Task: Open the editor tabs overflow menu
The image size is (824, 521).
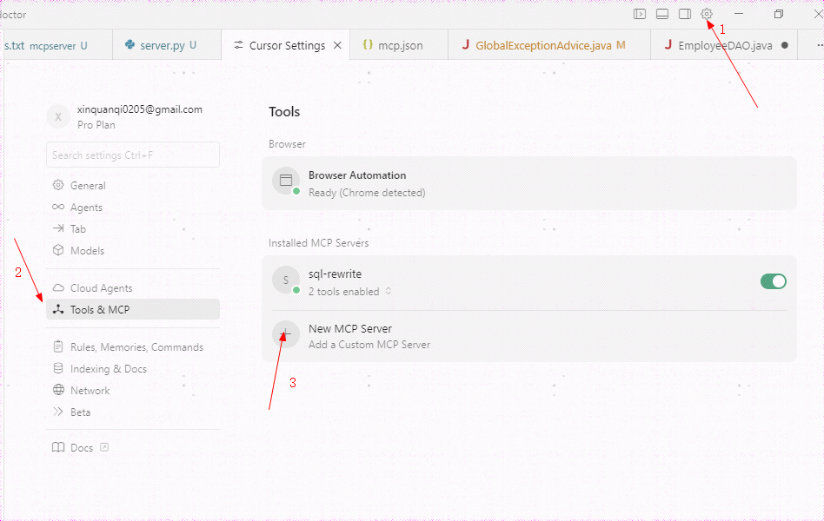Action: click(x=819, y=45)
